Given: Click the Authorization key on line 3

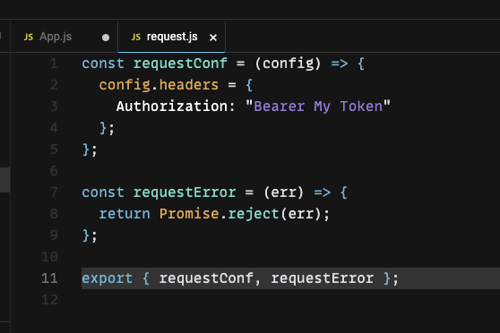Looking at the screenshot, I should (x=172, y=107).
